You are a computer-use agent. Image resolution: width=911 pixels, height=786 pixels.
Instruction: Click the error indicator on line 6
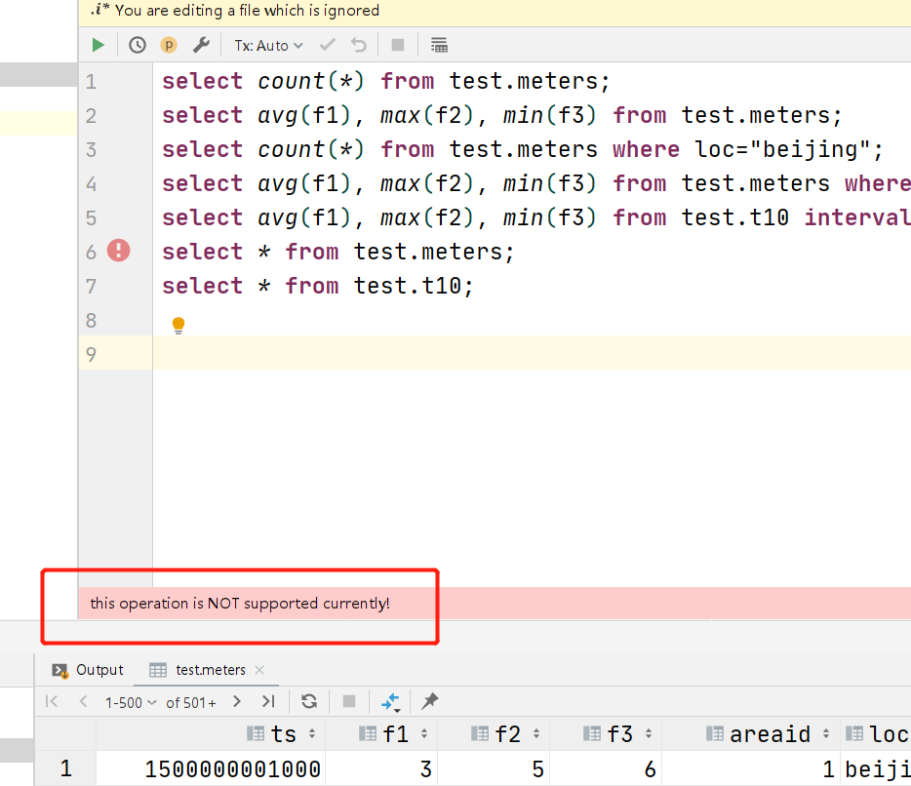click(x=117, y=251)
